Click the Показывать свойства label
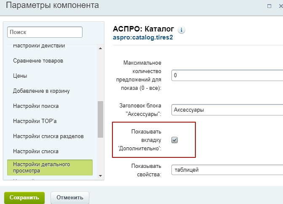This screenshot has width=283, height=204. 146,170
